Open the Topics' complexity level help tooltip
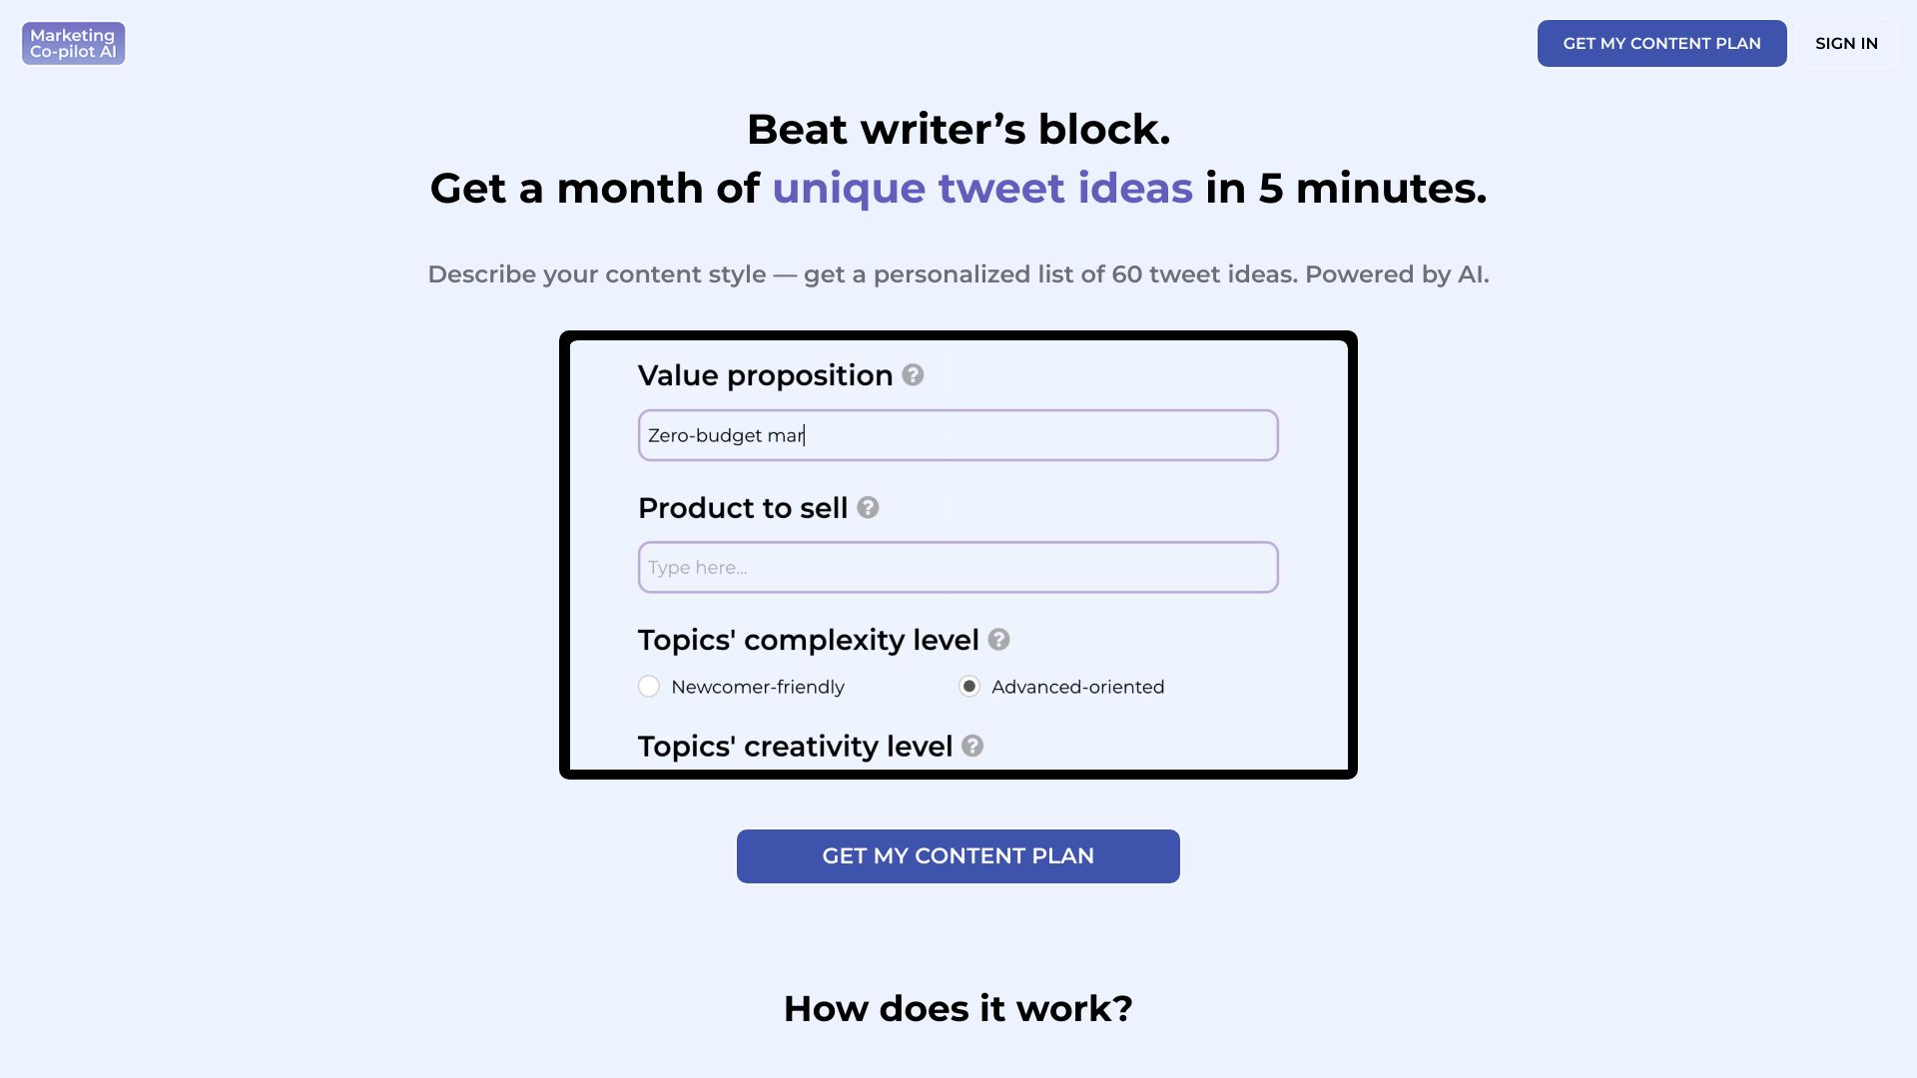Image resolution: width=1917 pixels, height=1078 pixels. (999, 641)
